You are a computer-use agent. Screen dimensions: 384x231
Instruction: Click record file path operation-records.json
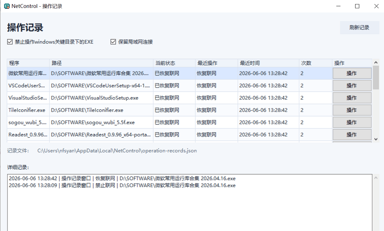(117, 151)
